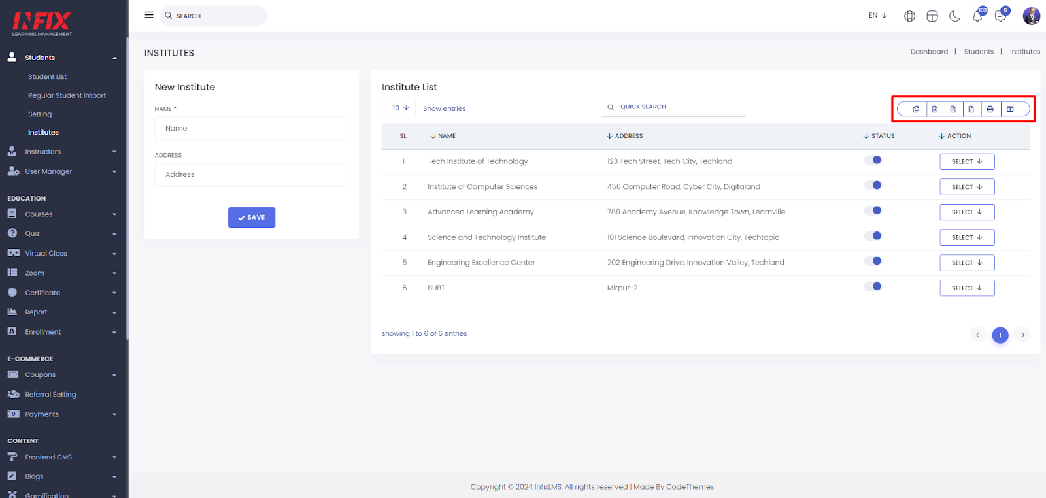Go to page 1 of pagination
The width and height of the screenshot is (1046, 498).
pos(1000,335)
